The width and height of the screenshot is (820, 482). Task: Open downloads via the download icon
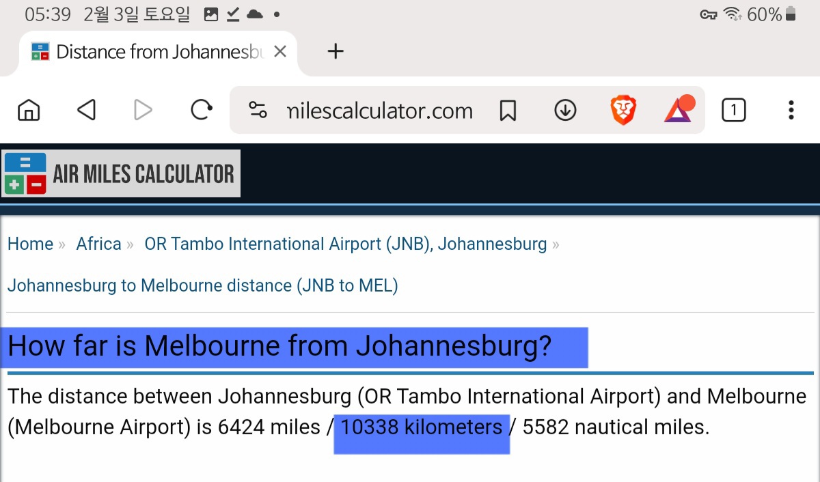point(565,110)
